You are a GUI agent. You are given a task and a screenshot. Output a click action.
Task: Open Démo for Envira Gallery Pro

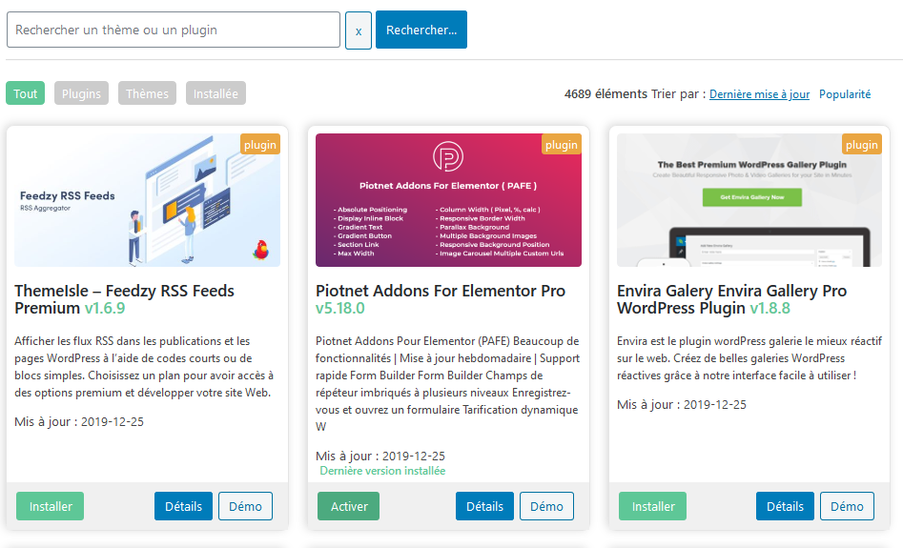tap(847, 507)
